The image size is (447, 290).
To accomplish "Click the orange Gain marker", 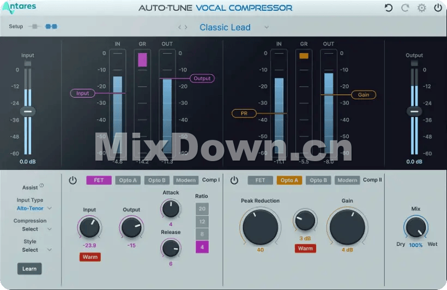I will click(x=364, y=95).
